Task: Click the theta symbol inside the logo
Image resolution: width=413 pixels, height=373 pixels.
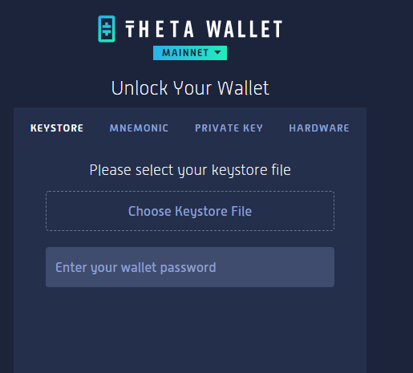Action: 107,29
